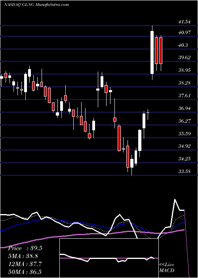Select the 36.94 price axis label
The height and width of the screenshot is (278, 198).
(185, 108)
